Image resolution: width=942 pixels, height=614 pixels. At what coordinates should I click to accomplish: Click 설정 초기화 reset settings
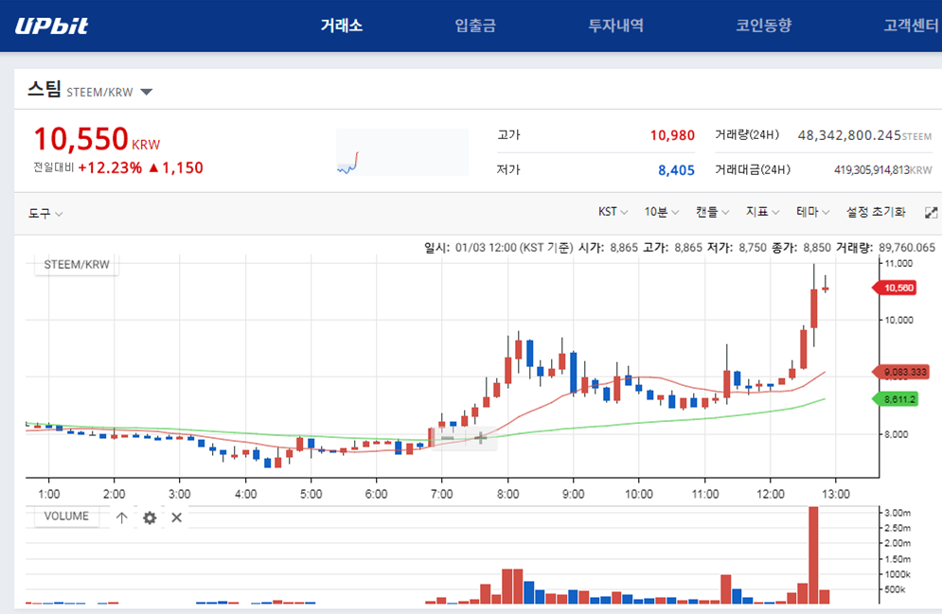point(876,212)
